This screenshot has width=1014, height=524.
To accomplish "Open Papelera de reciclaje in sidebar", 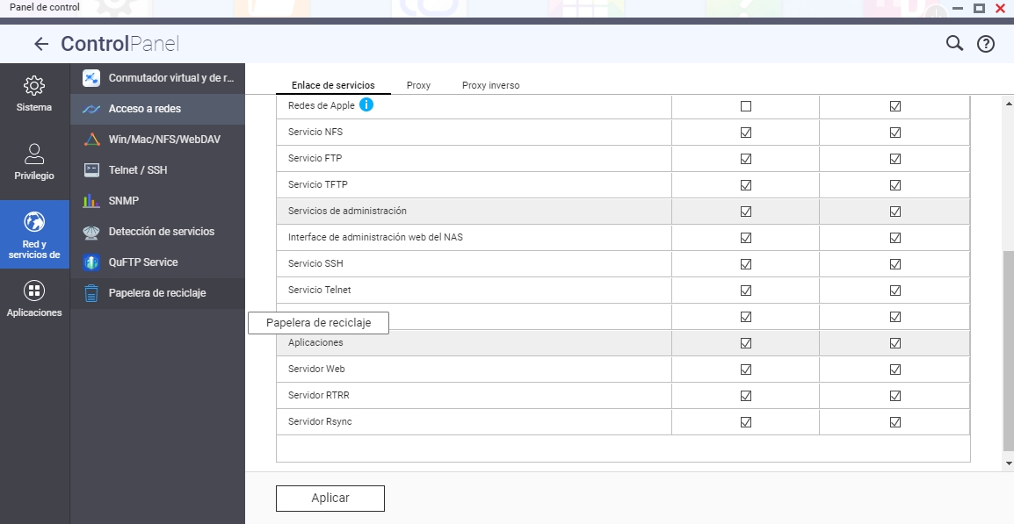I will coord(156,293).
